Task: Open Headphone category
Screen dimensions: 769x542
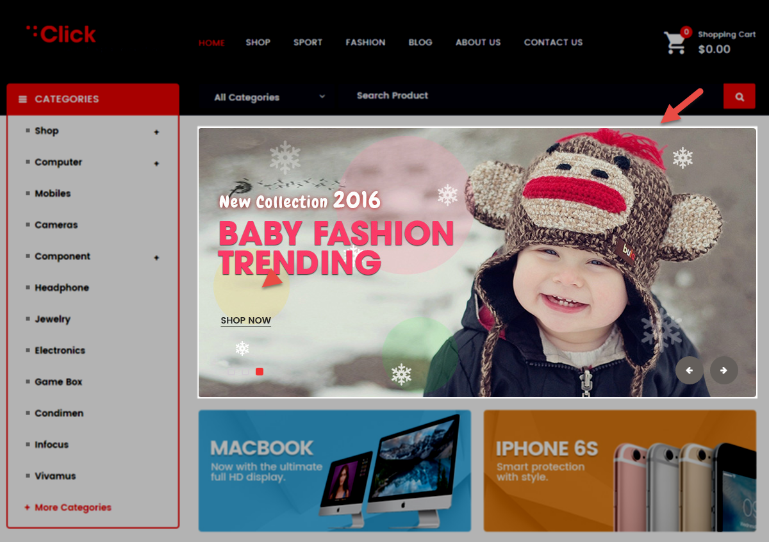Action: click(x=62, y=288)
